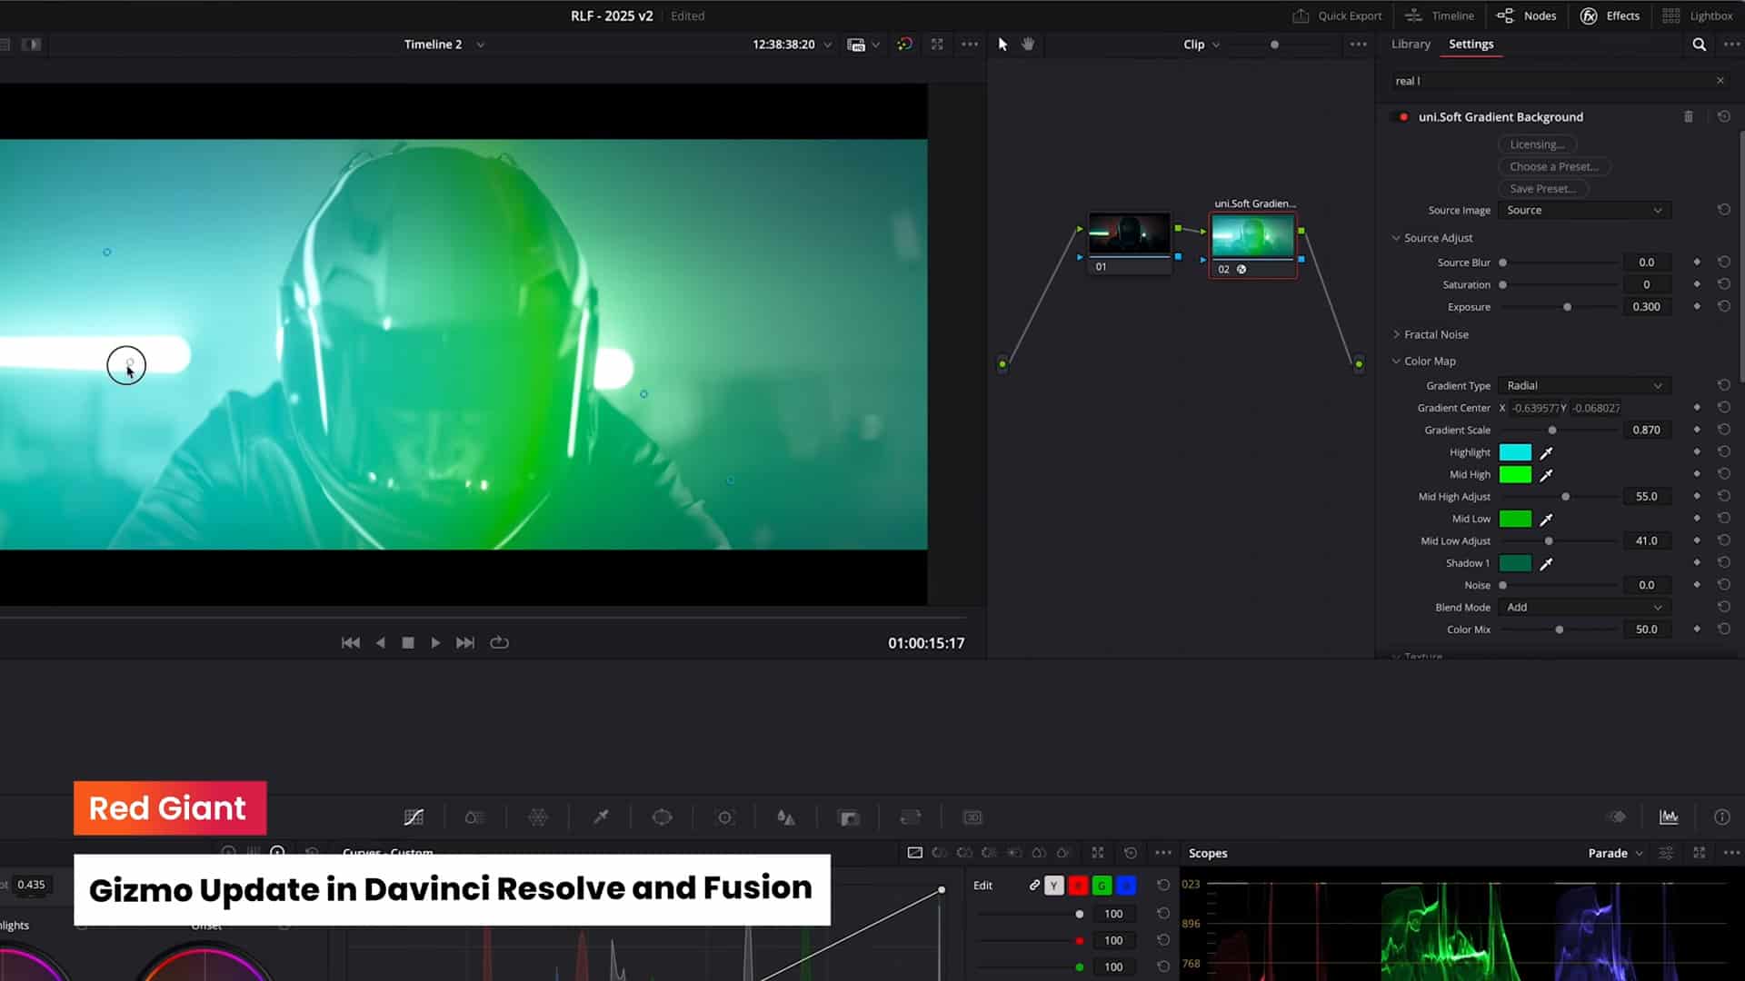Open the Source Image dropdown
1745x981 pixels.
[x=1584, y=210]
